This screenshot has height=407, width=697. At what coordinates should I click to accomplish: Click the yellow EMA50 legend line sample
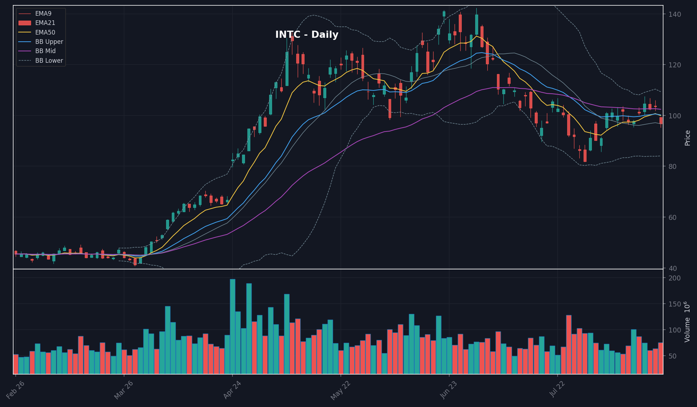click(25, 32)
